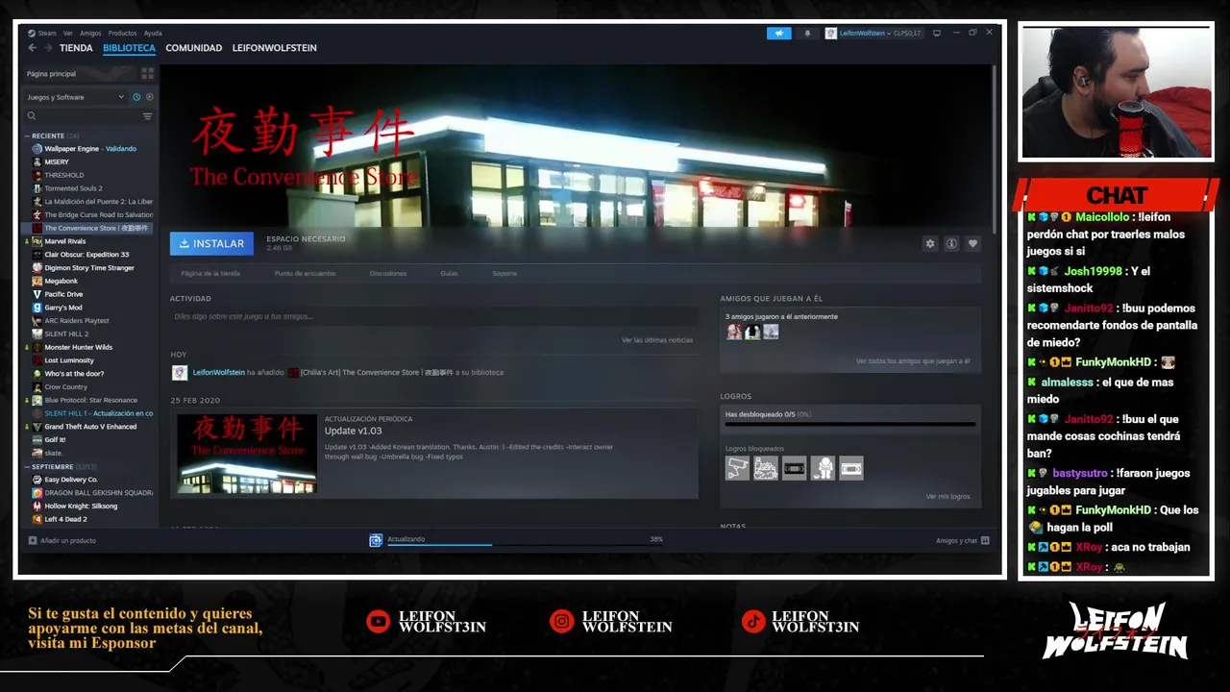The width and height of the screenshot is (1230, 692).
Task: Open first friend avatar who played
Action: tap(734, 332)
